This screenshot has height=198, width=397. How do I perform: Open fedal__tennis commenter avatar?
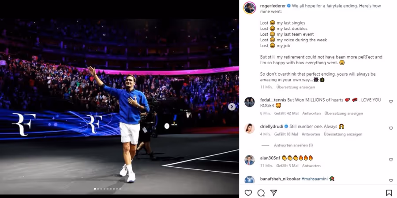249,102
